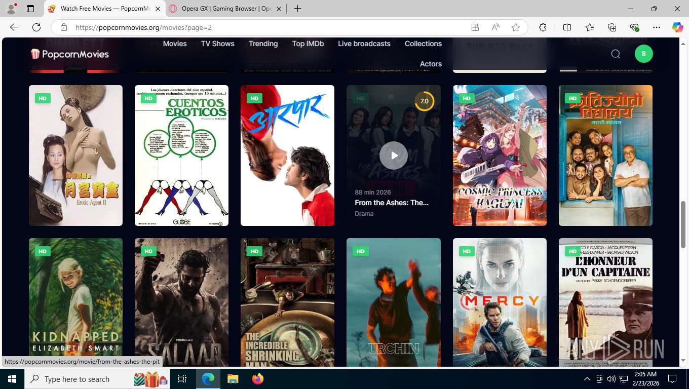Close the Opera GX tab

coord(279,9)
